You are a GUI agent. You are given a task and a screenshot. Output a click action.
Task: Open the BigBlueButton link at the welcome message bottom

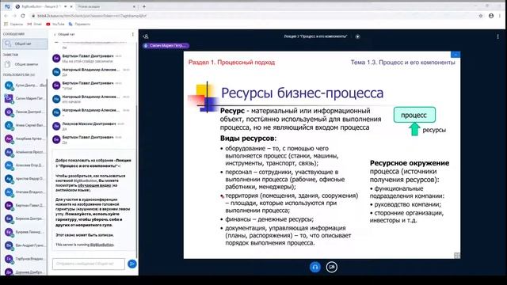pyautogui.click(x=102, y=245)
